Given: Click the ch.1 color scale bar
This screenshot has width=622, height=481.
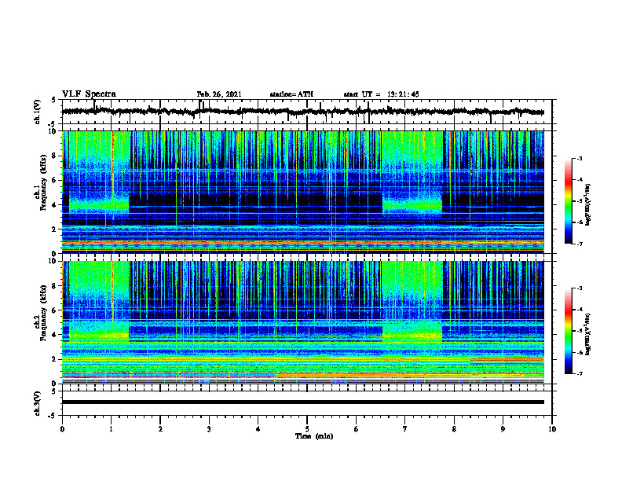Looking at the screenshot, I should [569, 201].
